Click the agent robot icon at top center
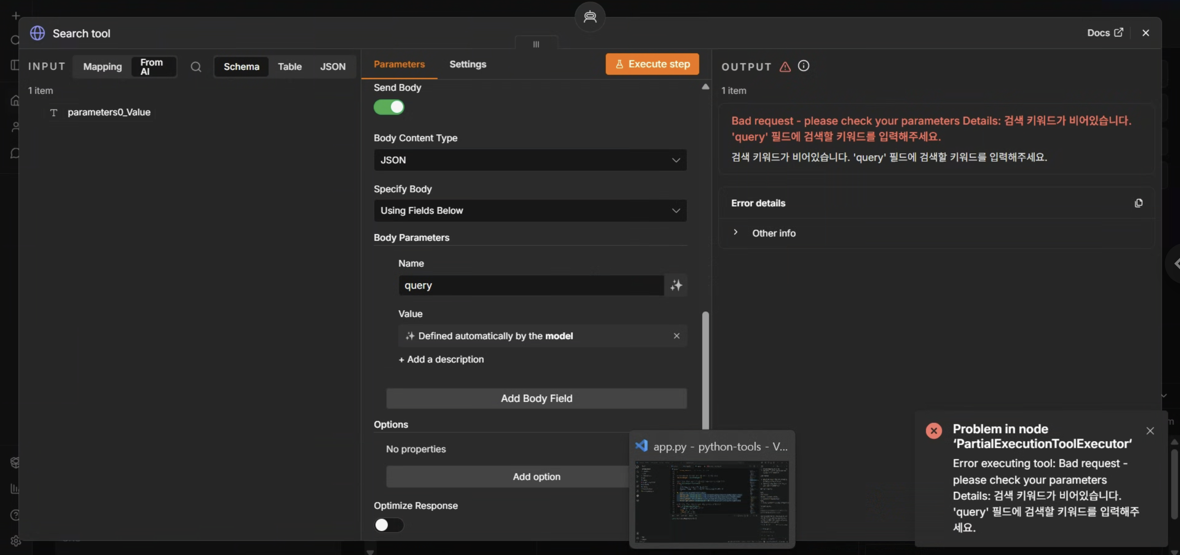 click(590, 17)
